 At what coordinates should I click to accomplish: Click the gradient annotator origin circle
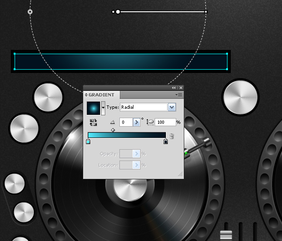coord(118,12)
